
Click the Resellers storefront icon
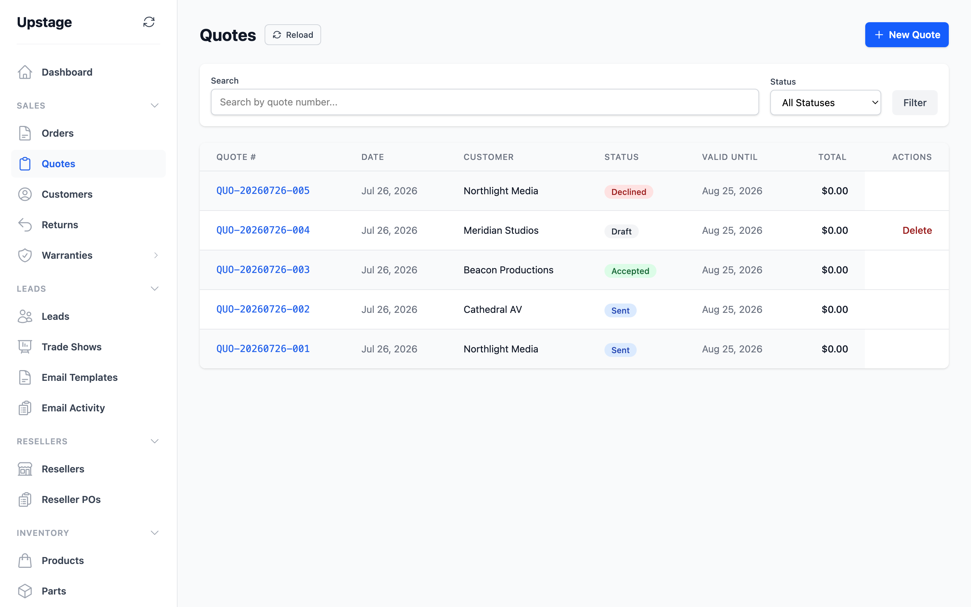25,469
